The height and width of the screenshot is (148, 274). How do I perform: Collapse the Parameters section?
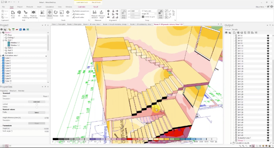[x=1, y=126]
